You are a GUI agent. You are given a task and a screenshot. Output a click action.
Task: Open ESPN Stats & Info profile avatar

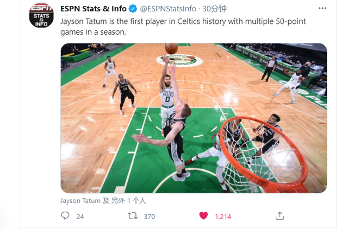pyautogui.click(x=41, y=16)
